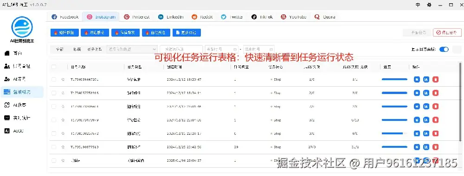Click the red-outlined stop task button
Screen dimensions: 464x176
click(x=447, y=32)
